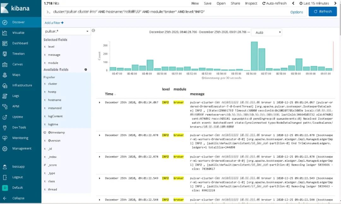This screenshot has width=341, height=204.
Task: Step the time range backward
Action: 293,3
